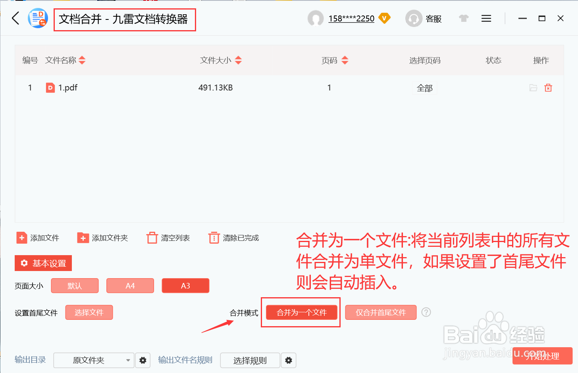
Task: Click the merge mode help question icon
Action: 426,312
